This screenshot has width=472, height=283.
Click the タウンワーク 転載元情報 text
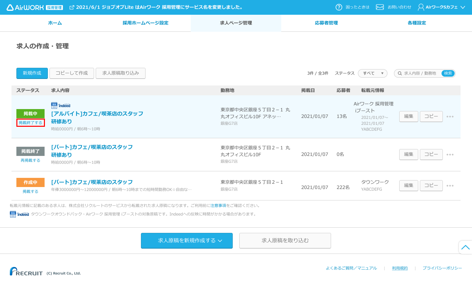[x=375, y=182]
